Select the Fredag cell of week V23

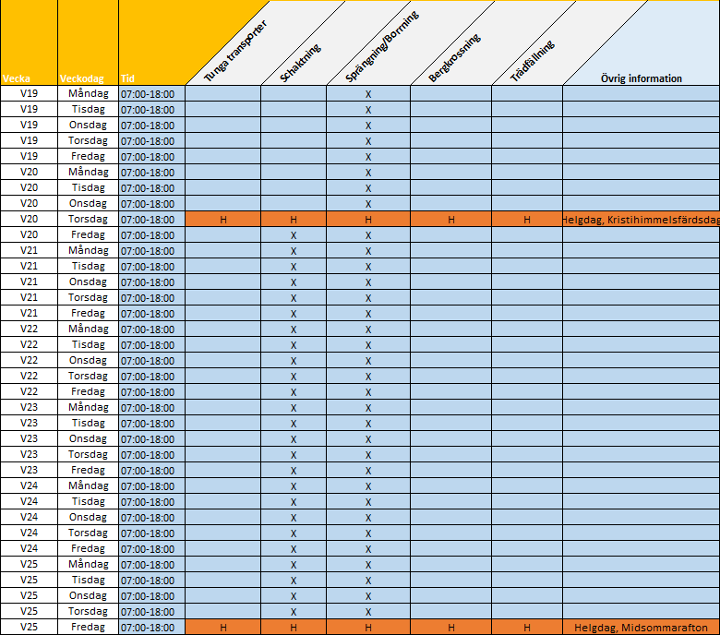click(89, 470)
